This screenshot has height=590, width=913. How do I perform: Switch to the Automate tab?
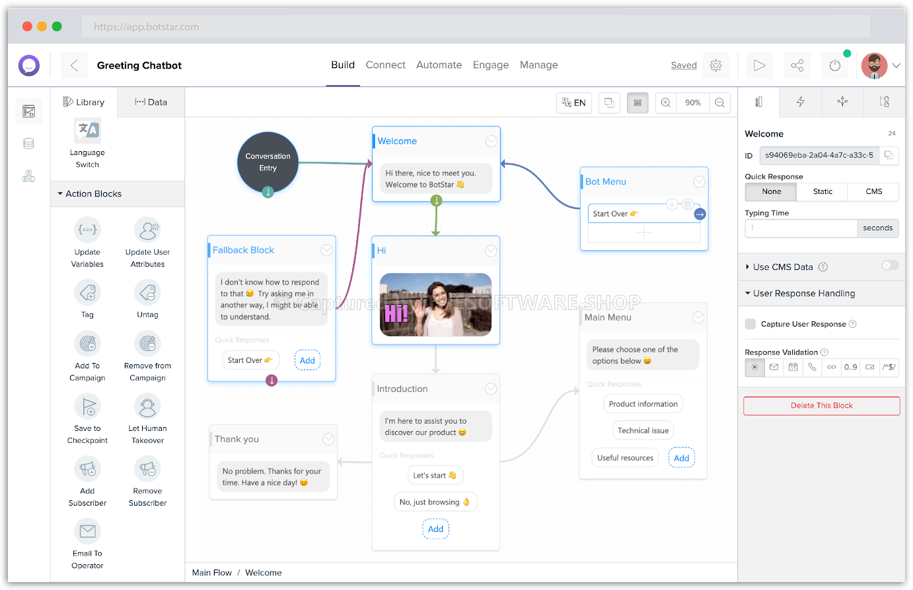439,65
